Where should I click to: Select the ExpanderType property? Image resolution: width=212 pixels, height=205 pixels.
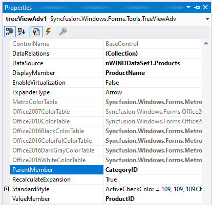click(57, 92)
